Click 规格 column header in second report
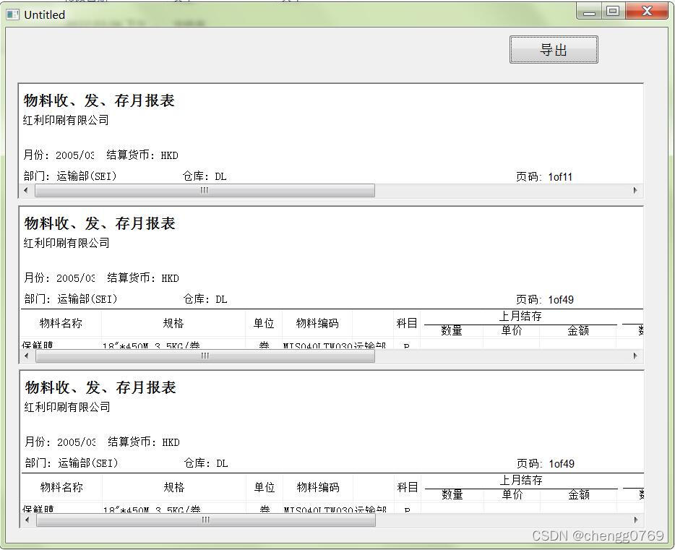The height and width of the screenshot is (550, 675). pyautogui.click(x=173, y=324)
